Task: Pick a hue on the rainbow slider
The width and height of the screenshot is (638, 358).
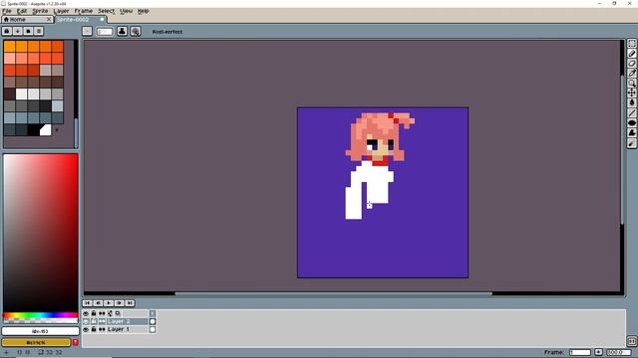Action: (x=40, y=315)
